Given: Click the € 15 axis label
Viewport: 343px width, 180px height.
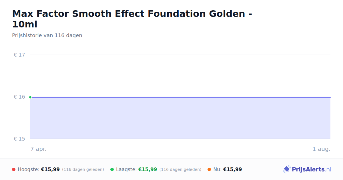Looking at the screenshot, I should pyautogui.click(x=19, y=139).
